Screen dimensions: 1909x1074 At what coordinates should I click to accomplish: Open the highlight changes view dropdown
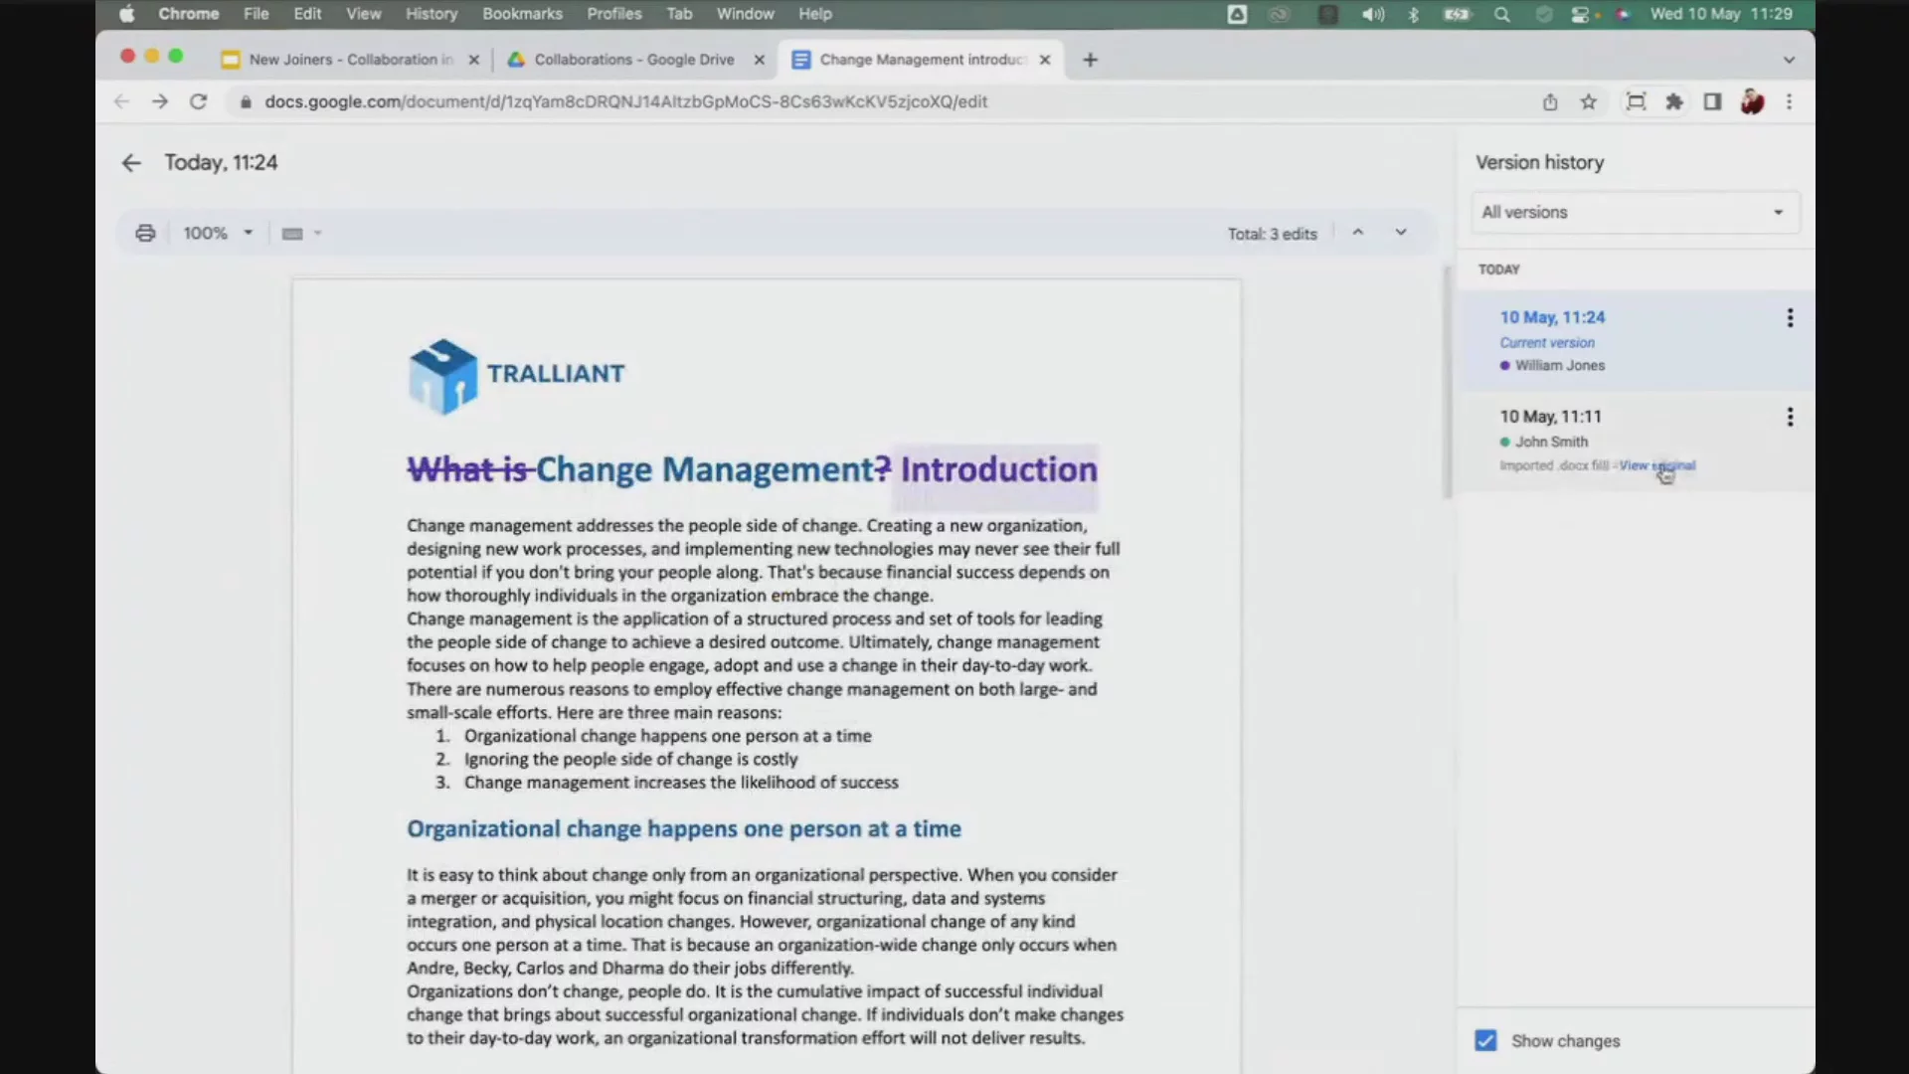pyautogui.click(x=301, y=234)
